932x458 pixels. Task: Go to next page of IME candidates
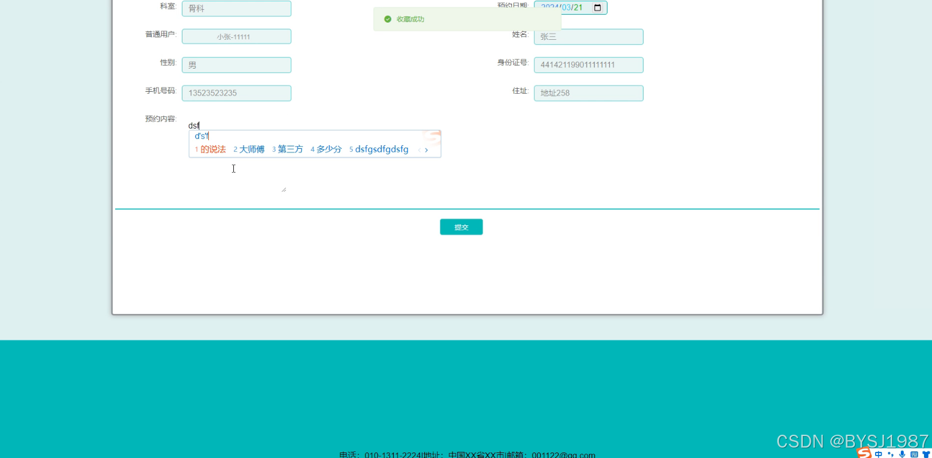[426, 150]
